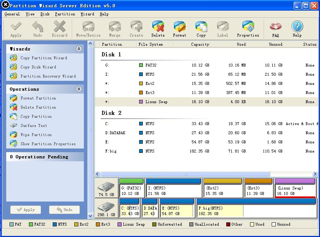This screenshot has width=320, height=237.
Task: Choose Wipe Partition operation
Action: pyautogui.click(x=31, y=135)
